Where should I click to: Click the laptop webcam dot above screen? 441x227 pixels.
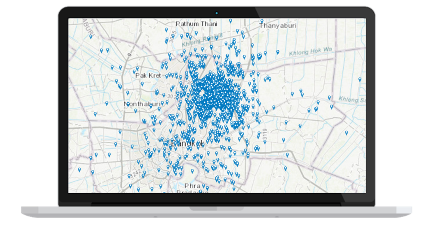pos(217,13)
